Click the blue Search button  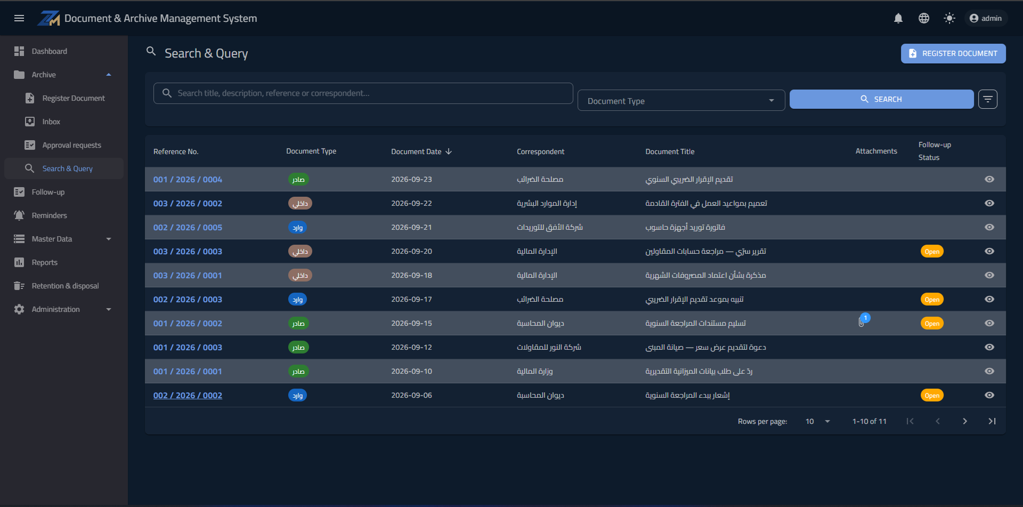881,99
